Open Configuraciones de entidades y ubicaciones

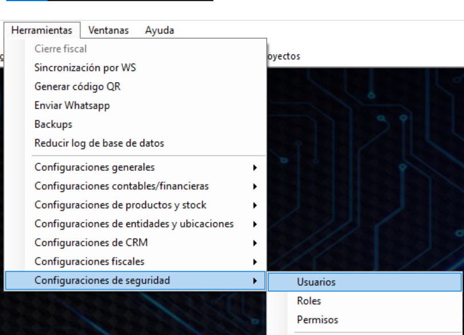(x=134, y=224)
